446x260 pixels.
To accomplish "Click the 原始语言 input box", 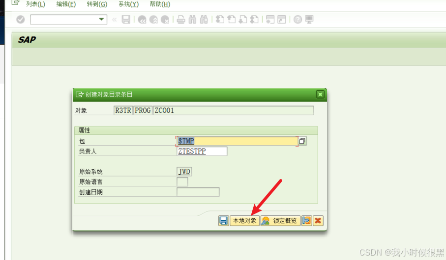I will 182,182.
